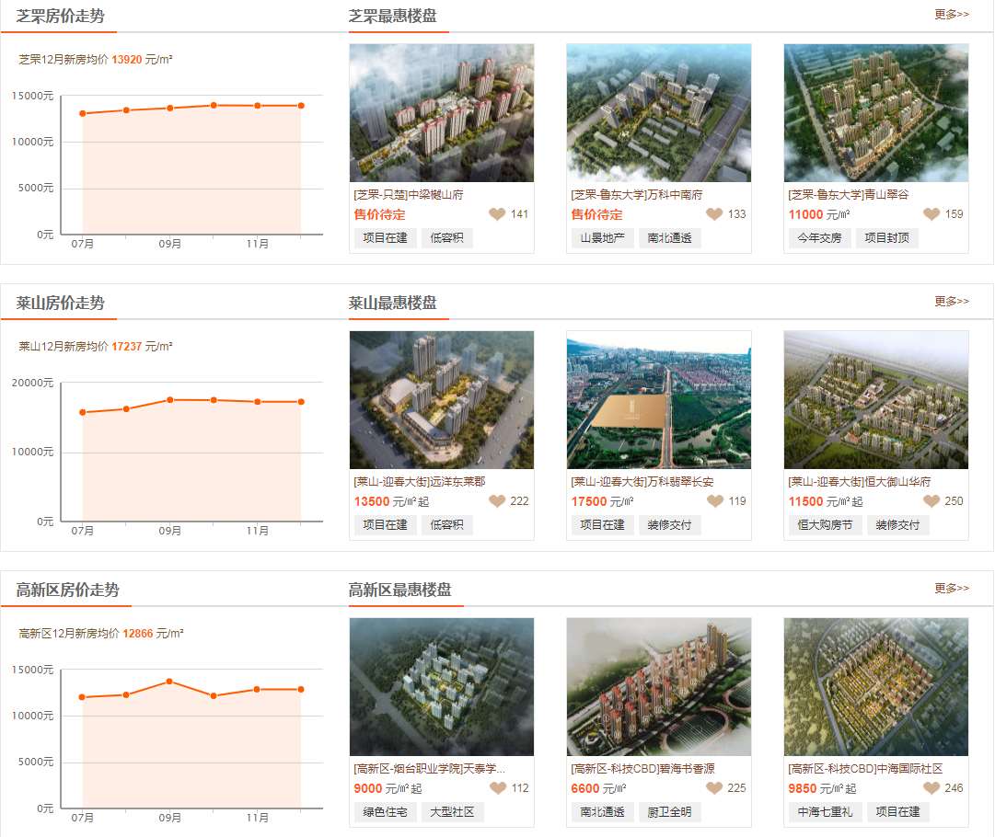Open the 碧海书香源 rendering image
The image size is (995, 837).
coord(659,687)
